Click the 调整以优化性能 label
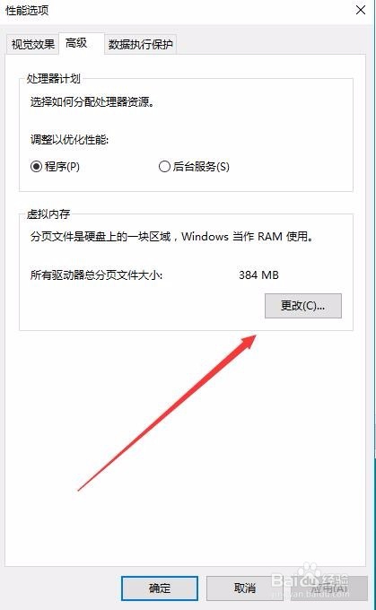 coord(69,139)
